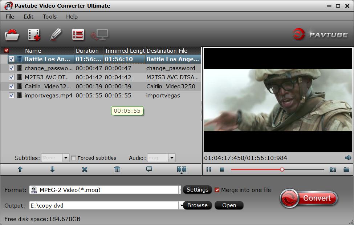The width and height of the screenshot is (354, 225).
Task: Click the add video file icon
Action: click(34, 35)
